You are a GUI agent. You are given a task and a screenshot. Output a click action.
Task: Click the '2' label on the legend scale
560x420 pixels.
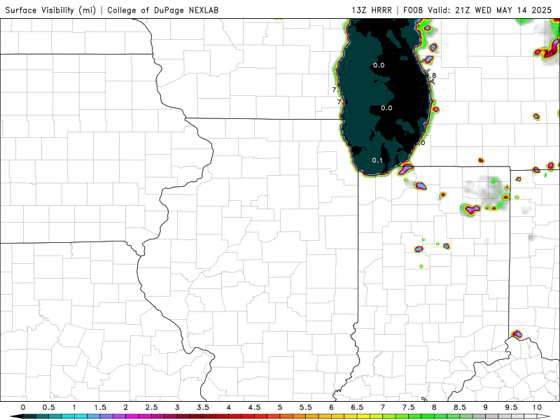tap(126, 407)
